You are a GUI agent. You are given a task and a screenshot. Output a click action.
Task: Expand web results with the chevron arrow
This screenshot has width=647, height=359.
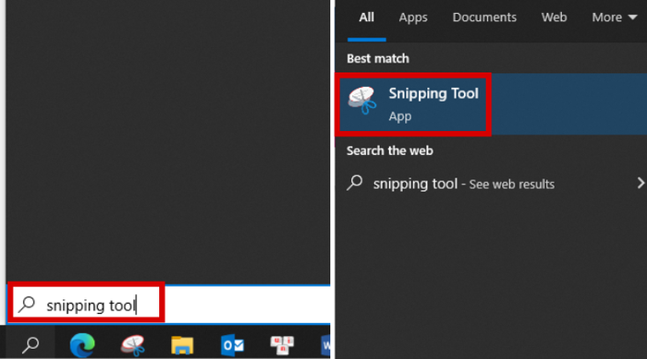[x=640, y=183]
